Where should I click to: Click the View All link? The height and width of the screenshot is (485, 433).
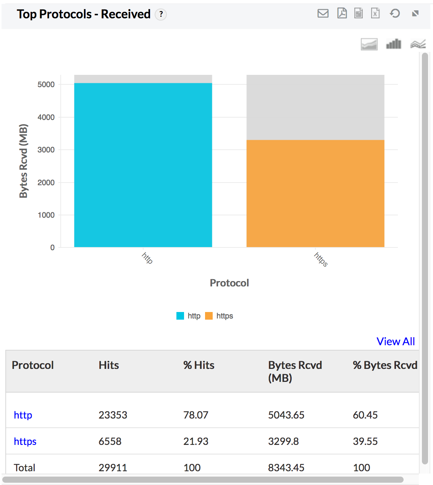click(396, 341)
